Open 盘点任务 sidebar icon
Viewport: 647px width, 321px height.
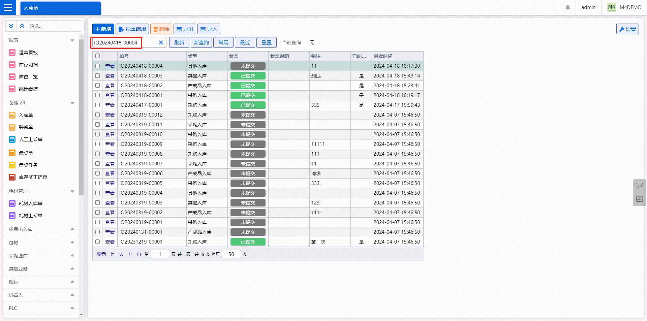coord(12,165)
